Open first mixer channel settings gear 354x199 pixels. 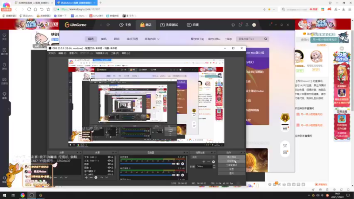point(182,164)
